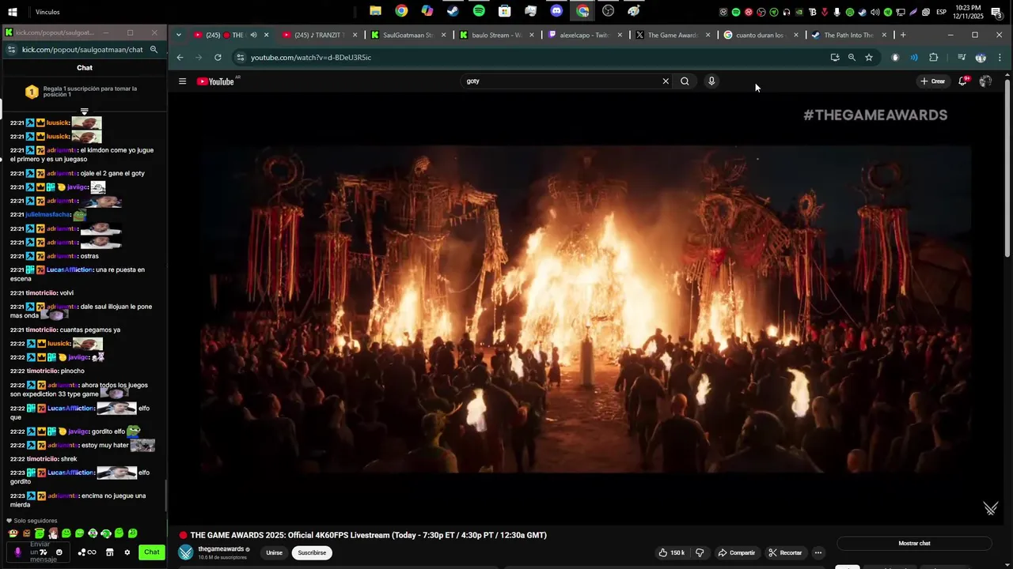This screenshot has height=569, width=1013.
Task: Click the youtube.com address bar URL
Action: tap(311, 57)
